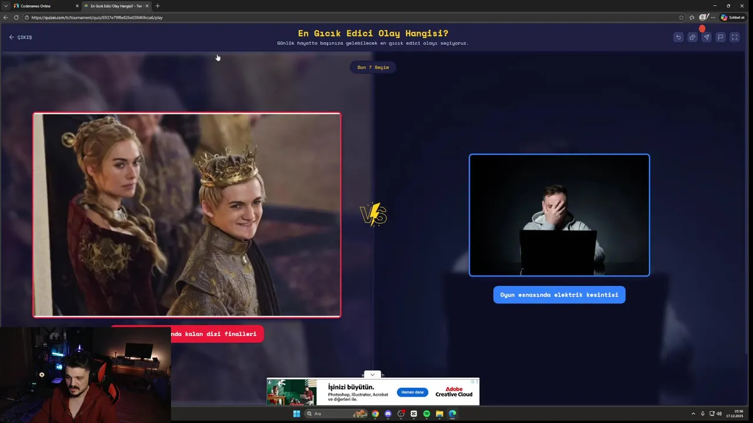
Task: Open Chrome from the taskbar
Action: point(375,414)
